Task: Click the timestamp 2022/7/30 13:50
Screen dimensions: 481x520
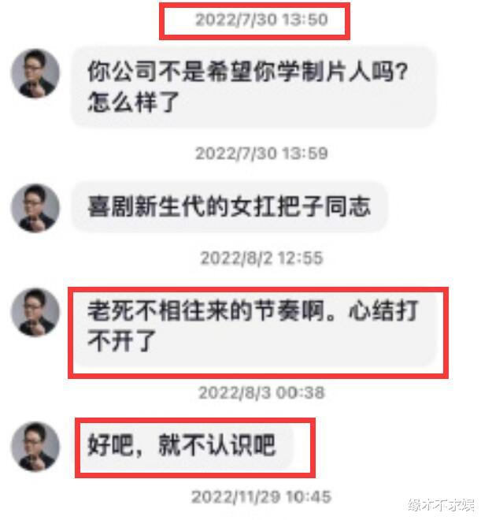Action: point(261,19)
